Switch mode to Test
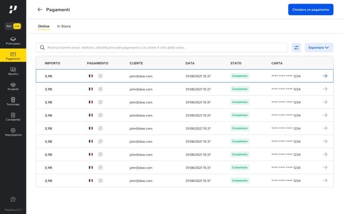Screen dimensions: 343x214 9,26
